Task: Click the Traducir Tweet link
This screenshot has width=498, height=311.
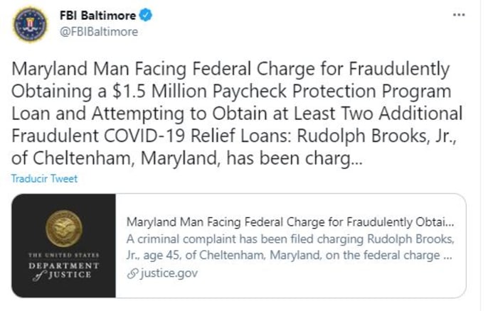Action: (44, 179)
